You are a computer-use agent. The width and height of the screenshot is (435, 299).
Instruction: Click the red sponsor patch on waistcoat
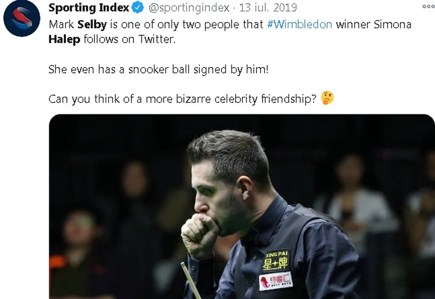(276, 281)
